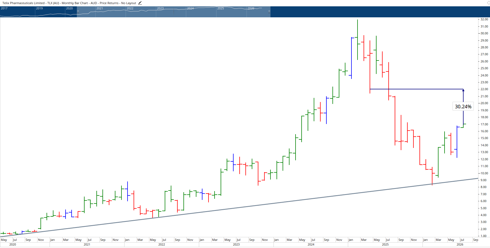Viewport: 490px width, 248px height.
Task: Click the 2025 year marker in the navigator
Action: point(221,8)
